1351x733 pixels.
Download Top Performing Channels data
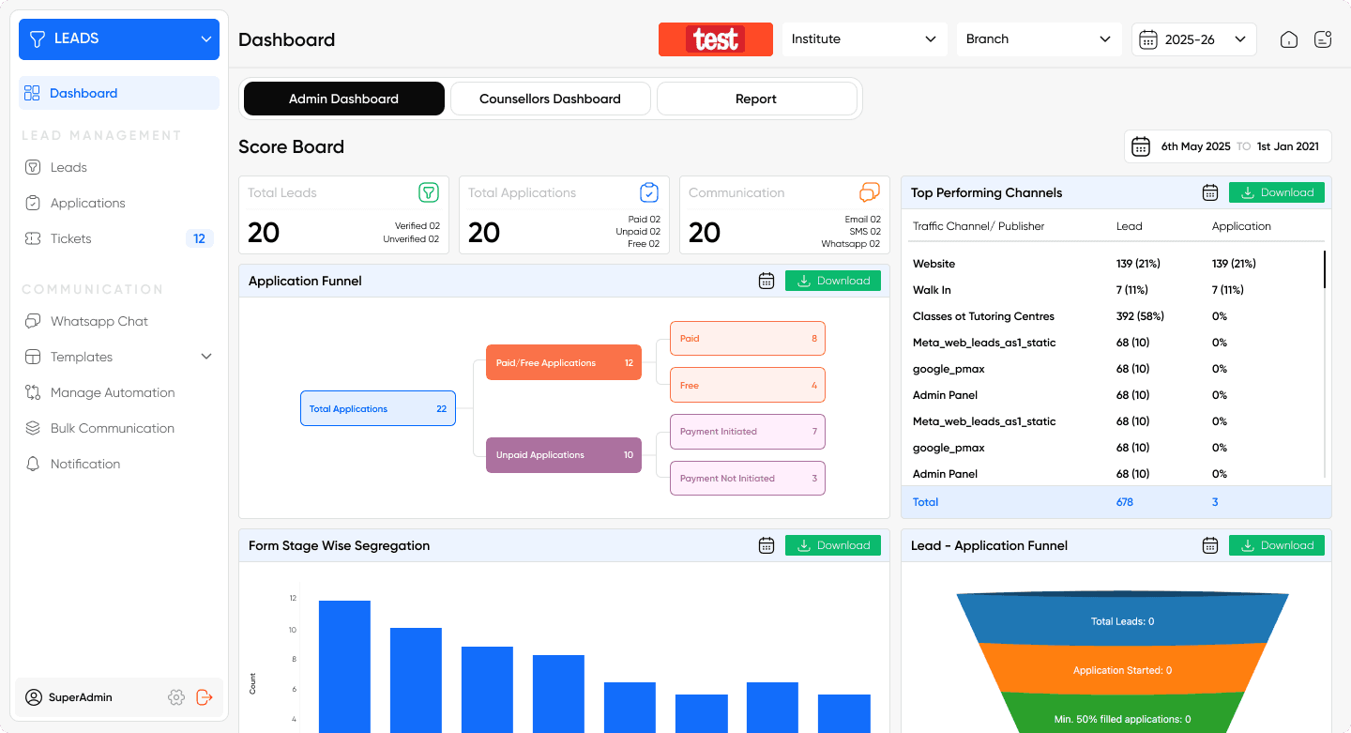1277,192
